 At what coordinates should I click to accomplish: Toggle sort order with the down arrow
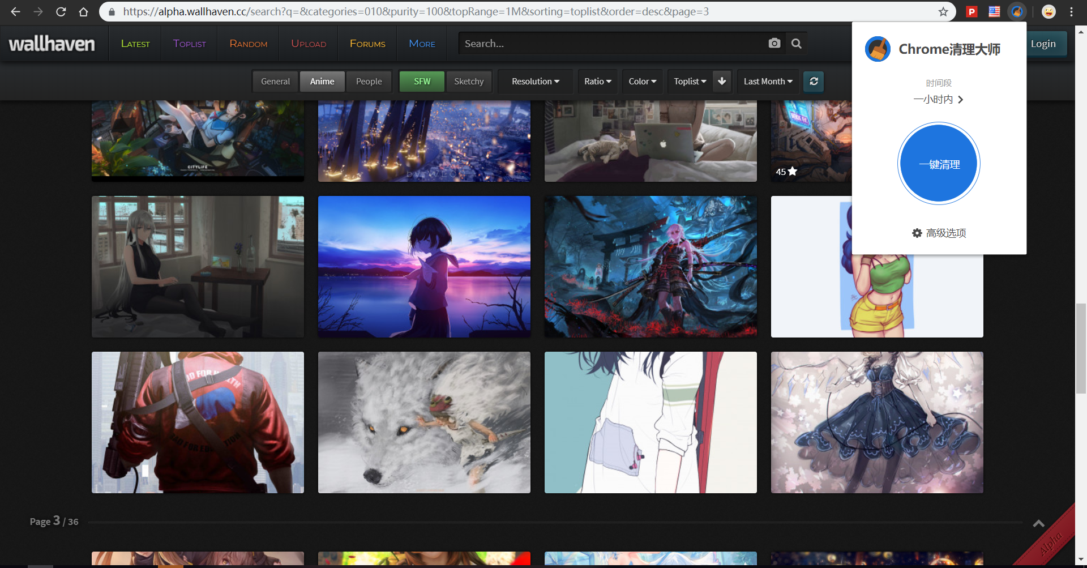coord(722,81)
